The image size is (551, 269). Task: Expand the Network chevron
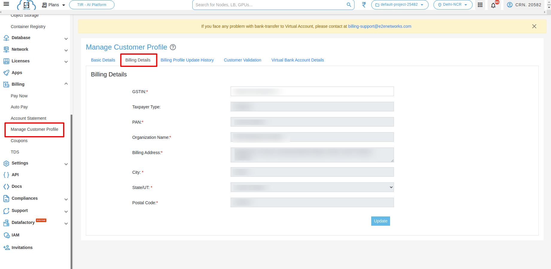point(66,50)
